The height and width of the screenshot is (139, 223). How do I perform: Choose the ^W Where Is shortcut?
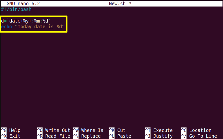(x=88, y=130)
